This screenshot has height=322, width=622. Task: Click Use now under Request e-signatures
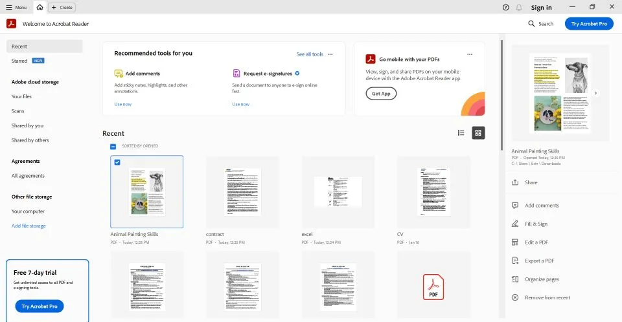(x=241, y=104)
